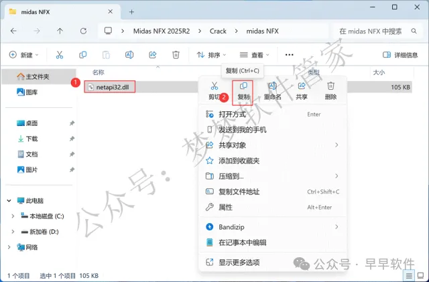Image resolution: width=429 pixels, height=282 pixels.
Task: Click 共享 (Share) in the context menu
Action: tap(302, 91)
